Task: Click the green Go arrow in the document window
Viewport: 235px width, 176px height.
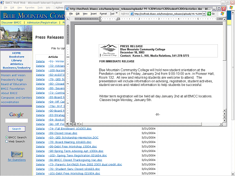Action: pyautogui.click(x=209, y=14)
